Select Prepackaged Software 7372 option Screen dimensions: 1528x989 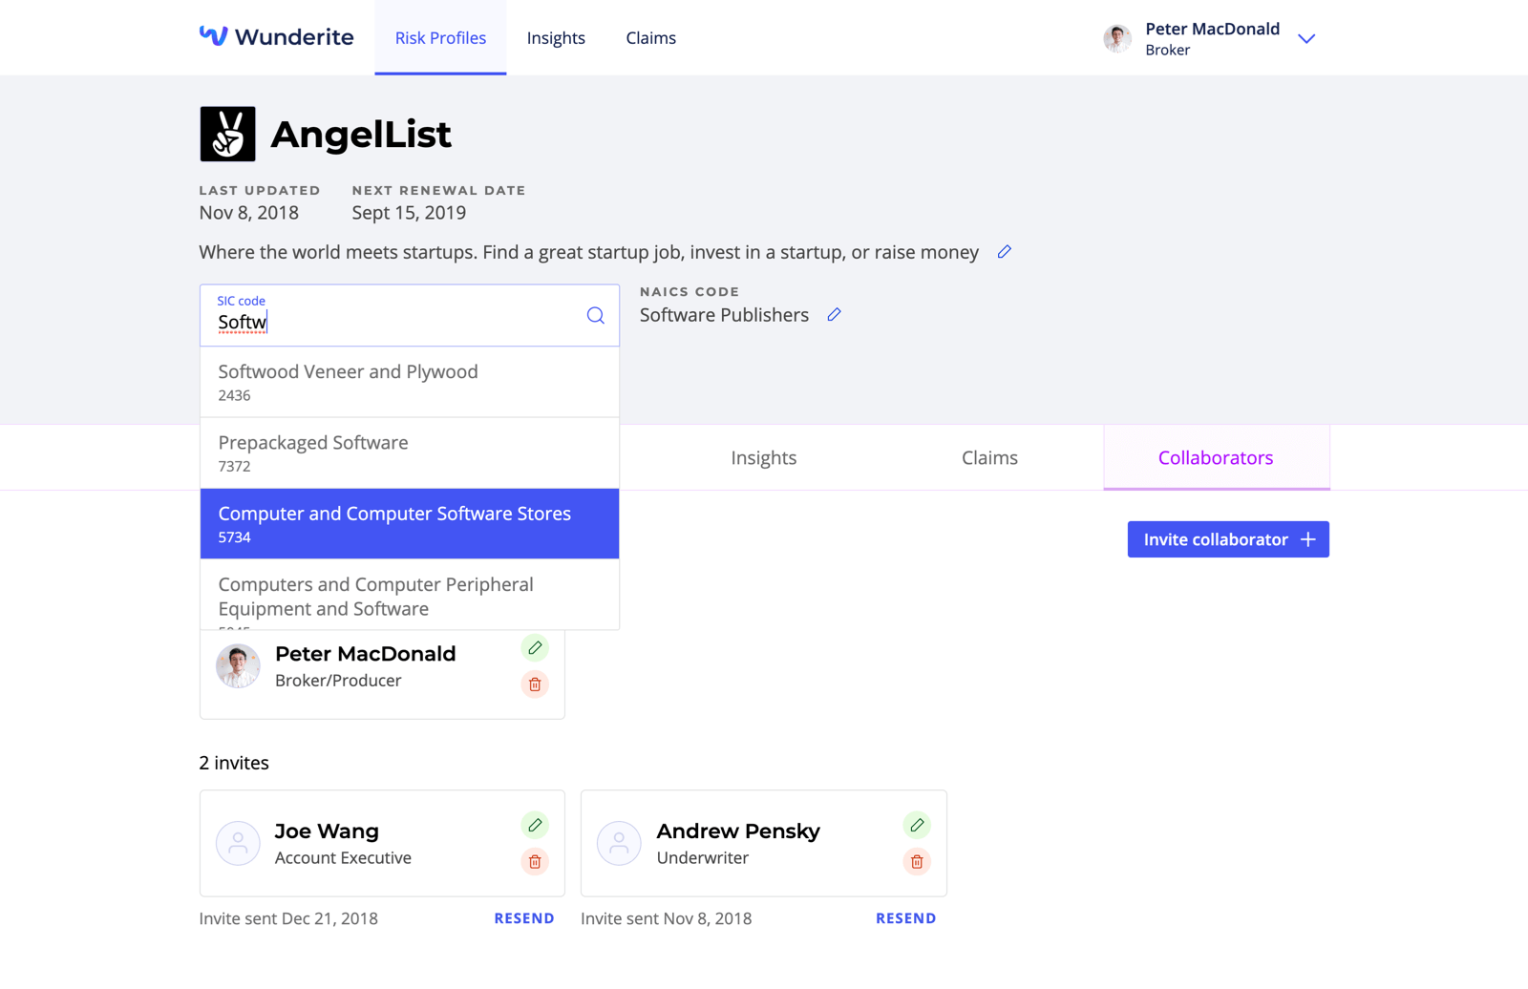tap(410, 453)
